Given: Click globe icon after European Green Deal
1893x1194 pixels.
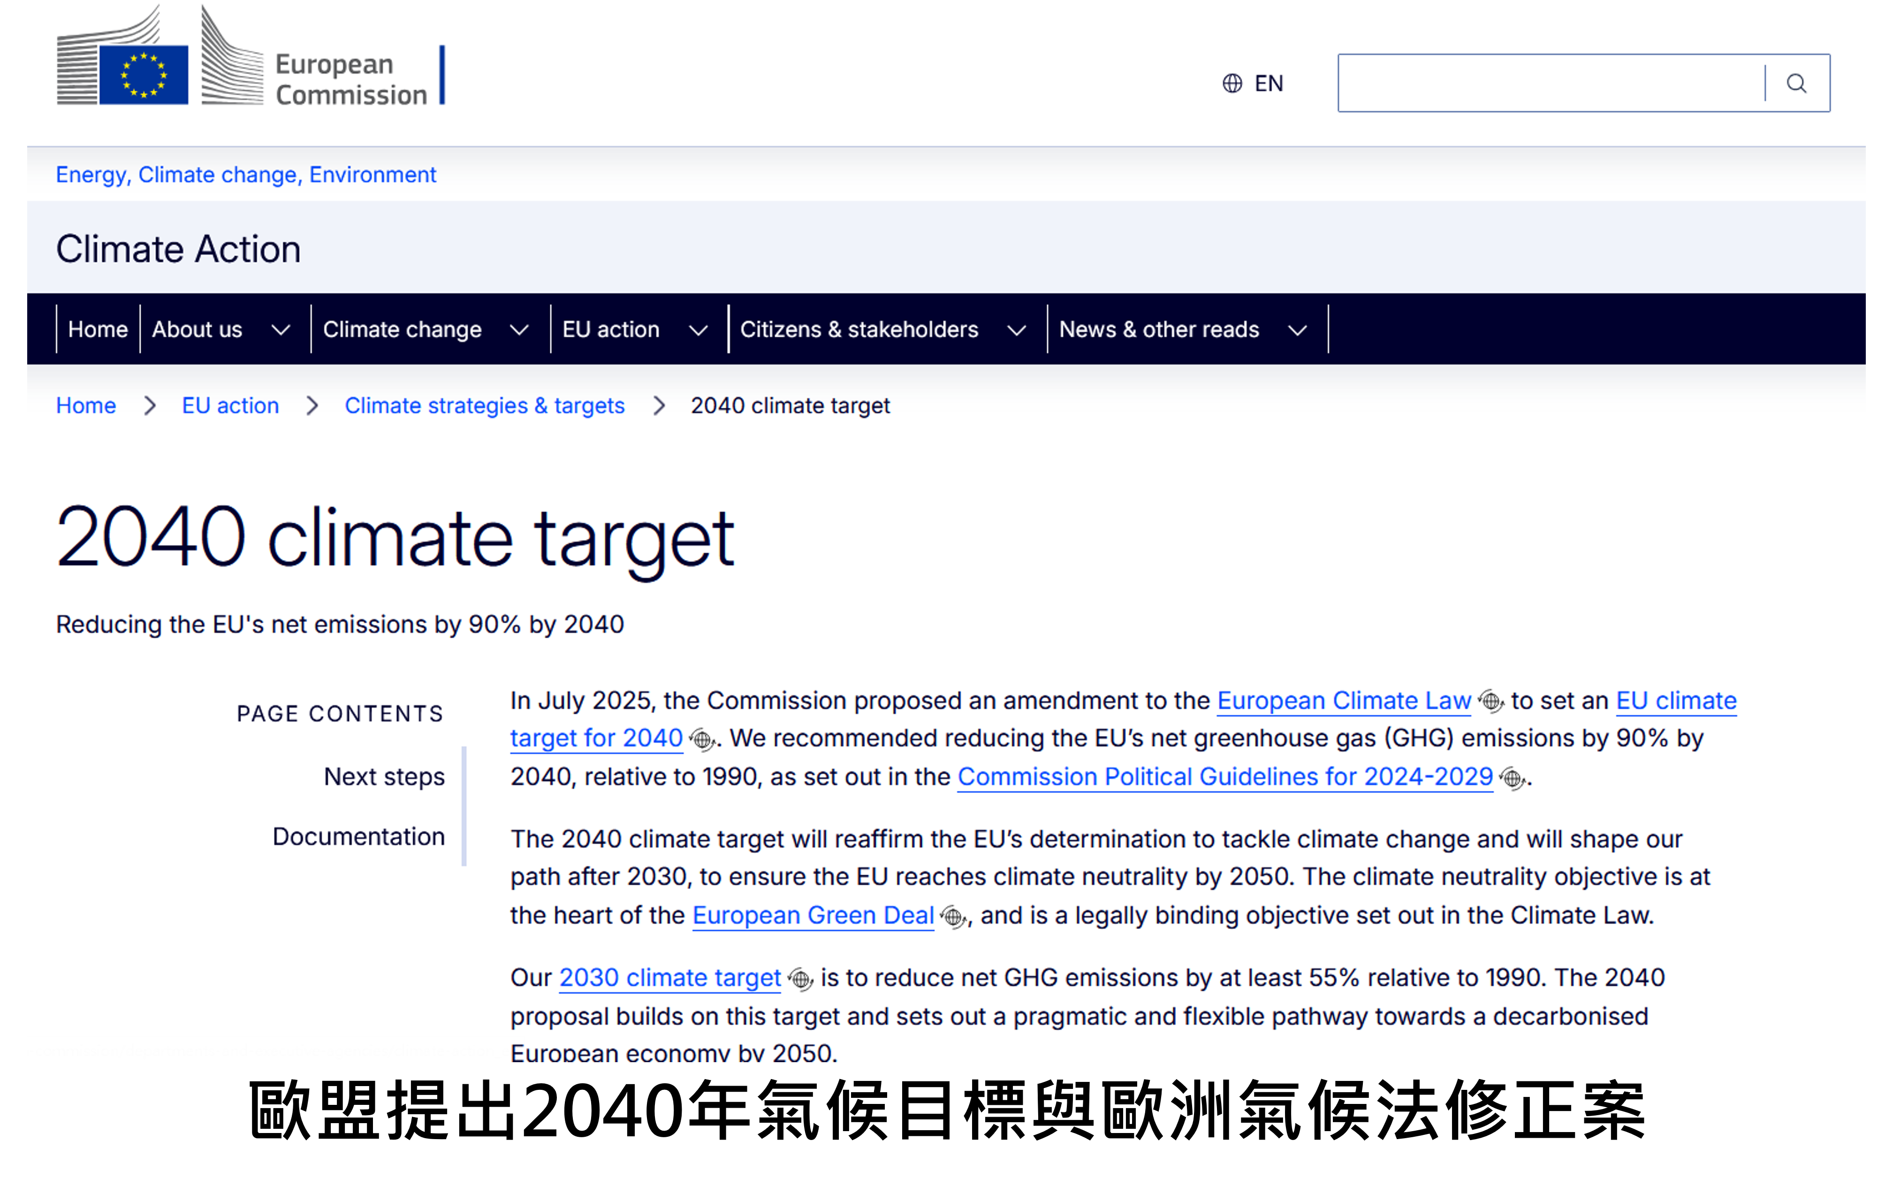Looking at the screenshot, I should click(953, 917).
